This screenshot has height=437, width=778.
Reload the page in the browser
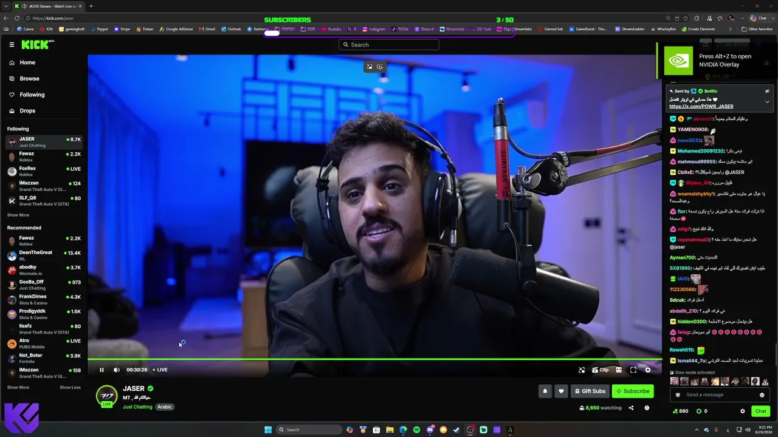(x=16, y=18)
